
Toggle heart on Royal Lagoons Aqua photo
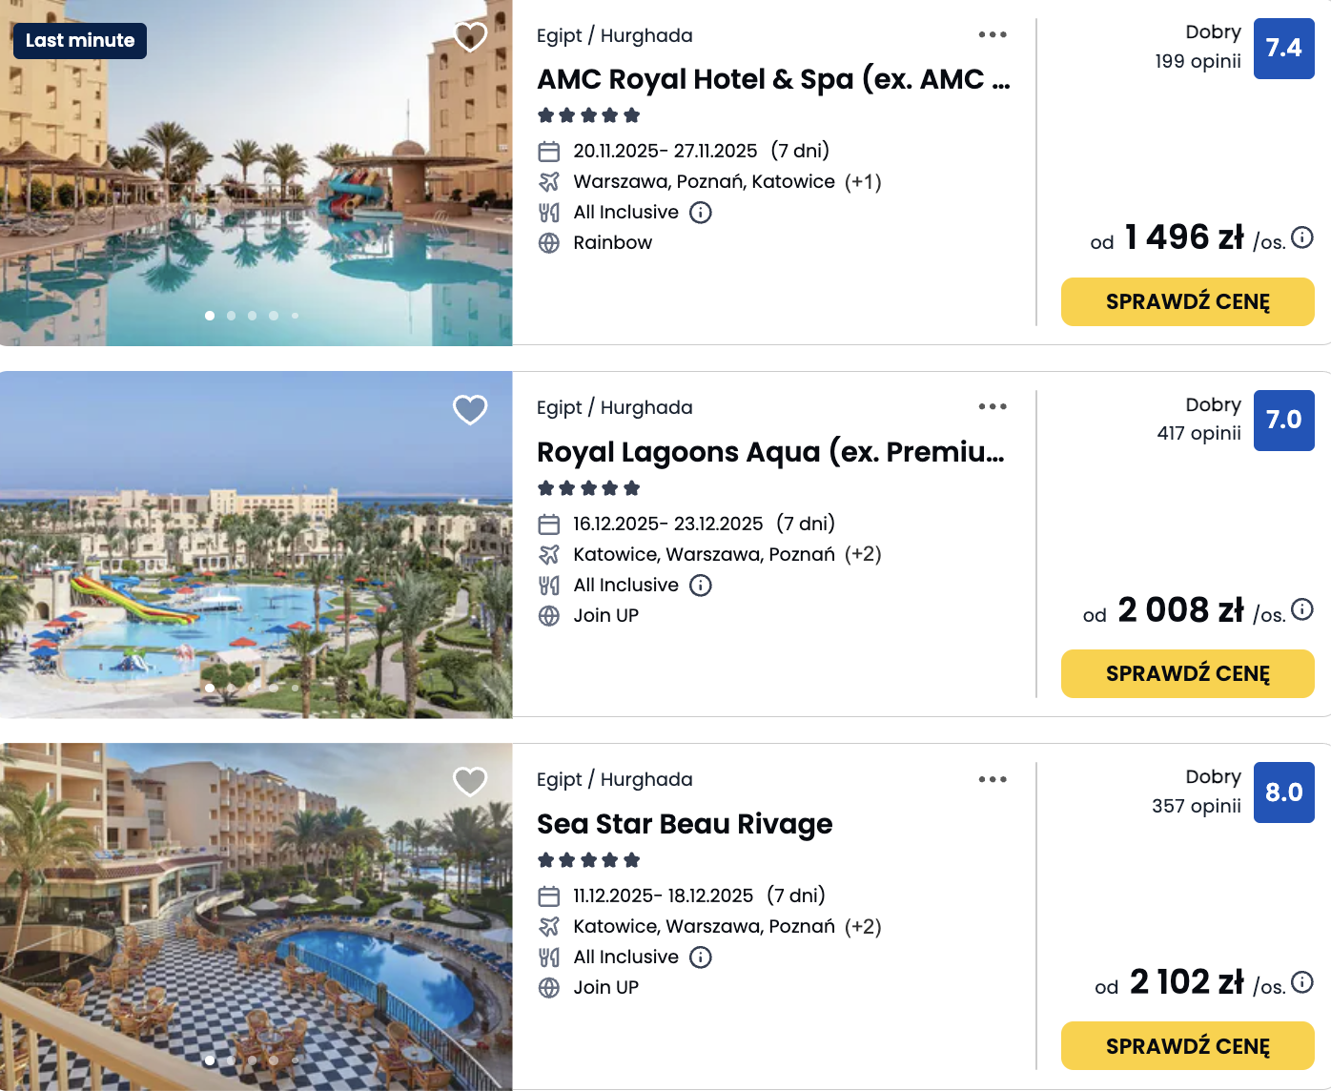470,409
